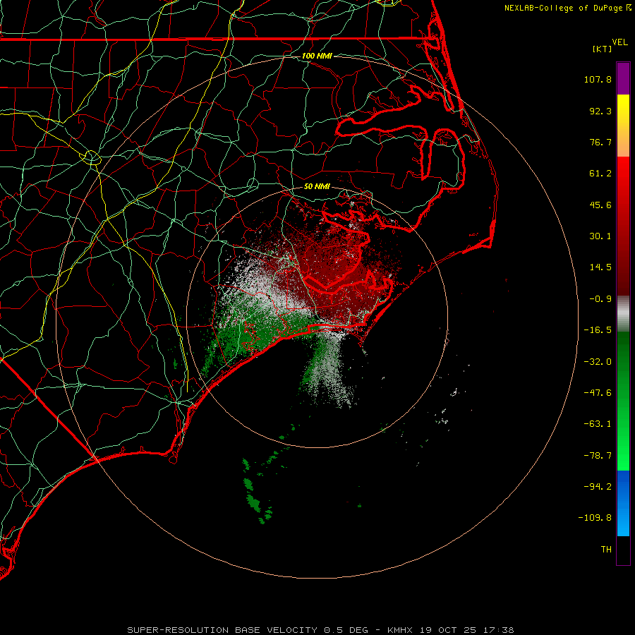Click the gray near-zero segment of color bar
The width and height of the screenshot is (635, 635).
click(623, 314)
